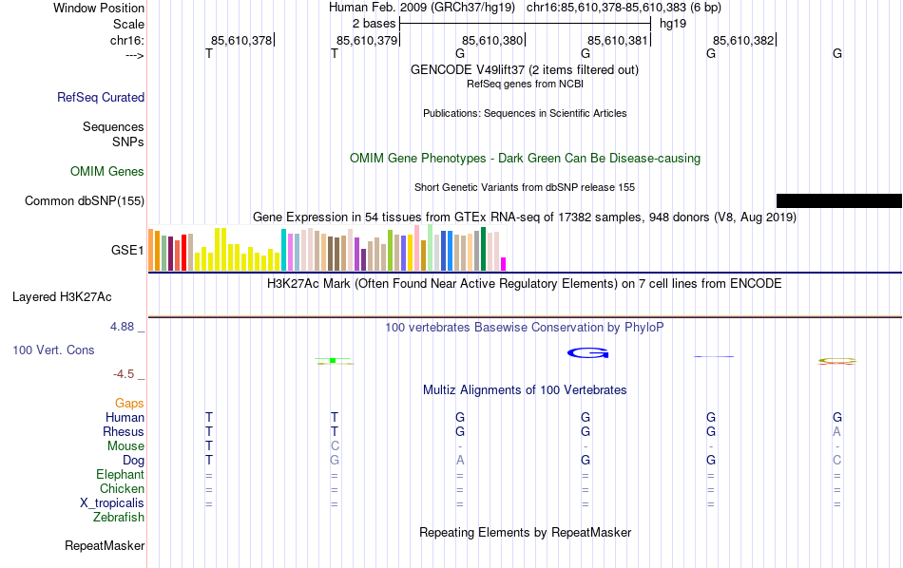Click the Chicken species row label
This screenshot has height=568, width=903.
pyautogui.click(x=122, y=488)
